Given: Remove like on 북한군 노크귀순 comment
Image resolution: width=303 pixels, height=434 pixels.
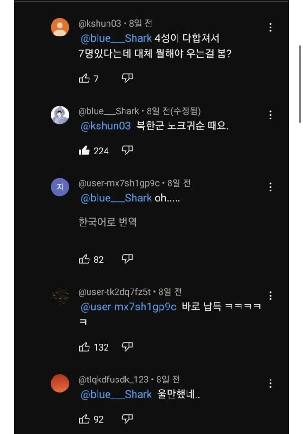Looking at the screenshot, I should [x=84, y=151].
